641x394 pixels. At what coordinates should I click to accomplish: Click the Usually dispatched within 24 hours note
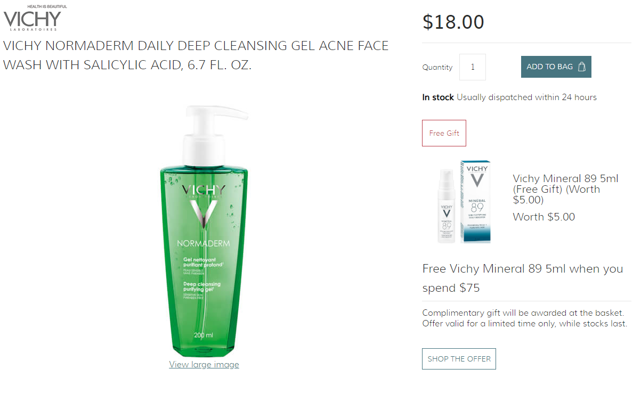(x=526, y=97)
